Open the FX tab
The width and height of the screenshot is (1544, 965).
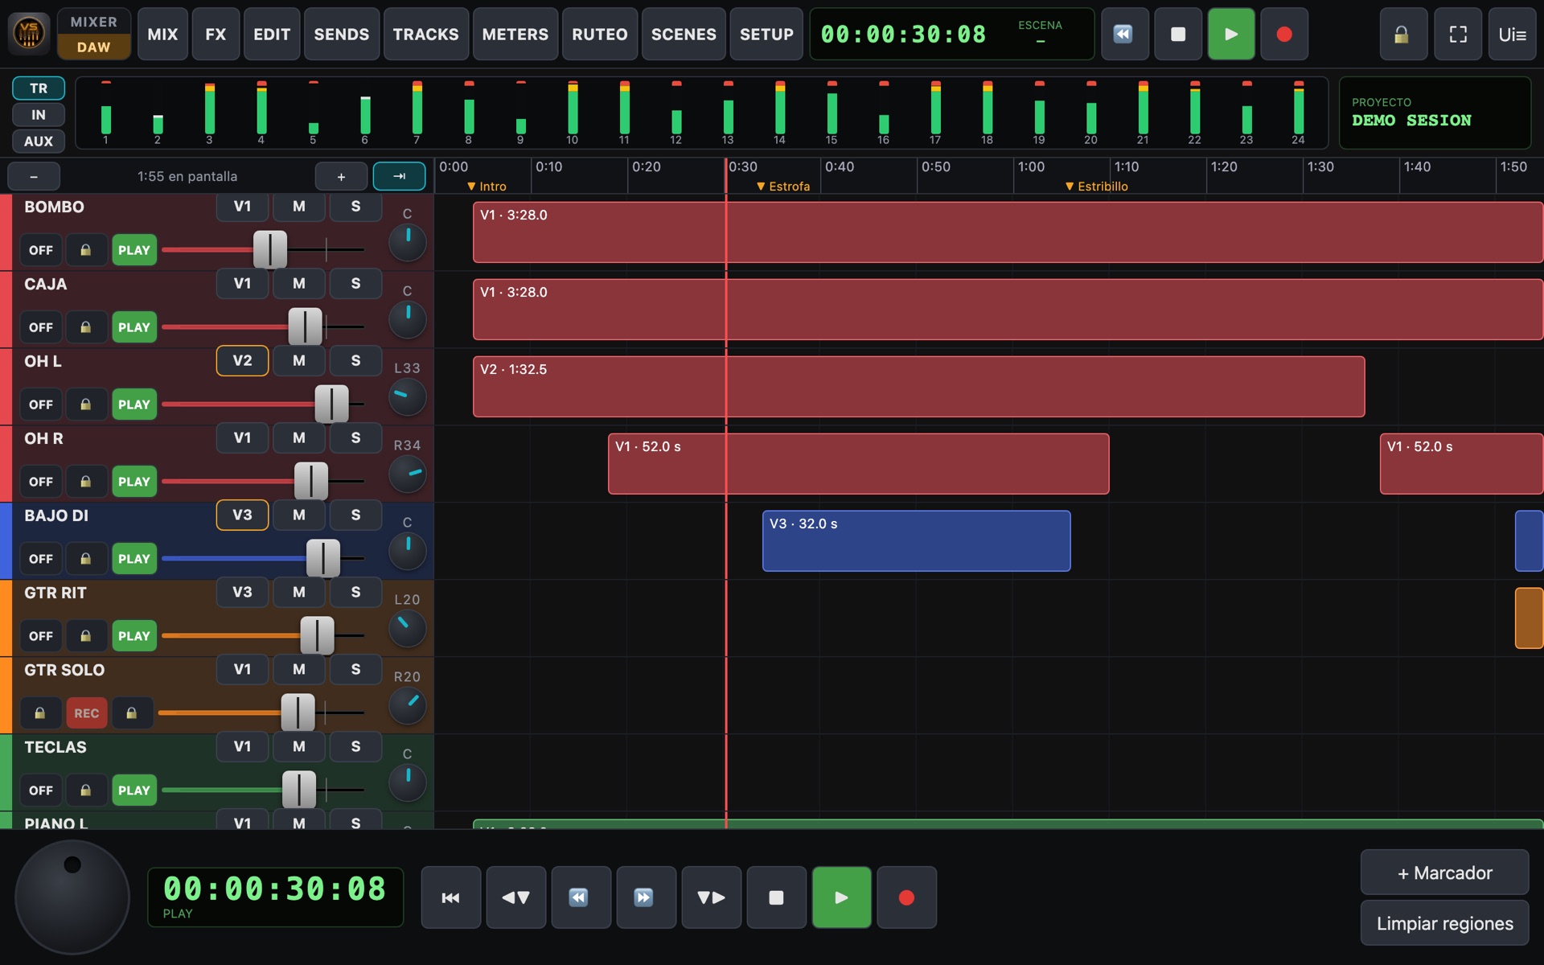tap(216, 35)
